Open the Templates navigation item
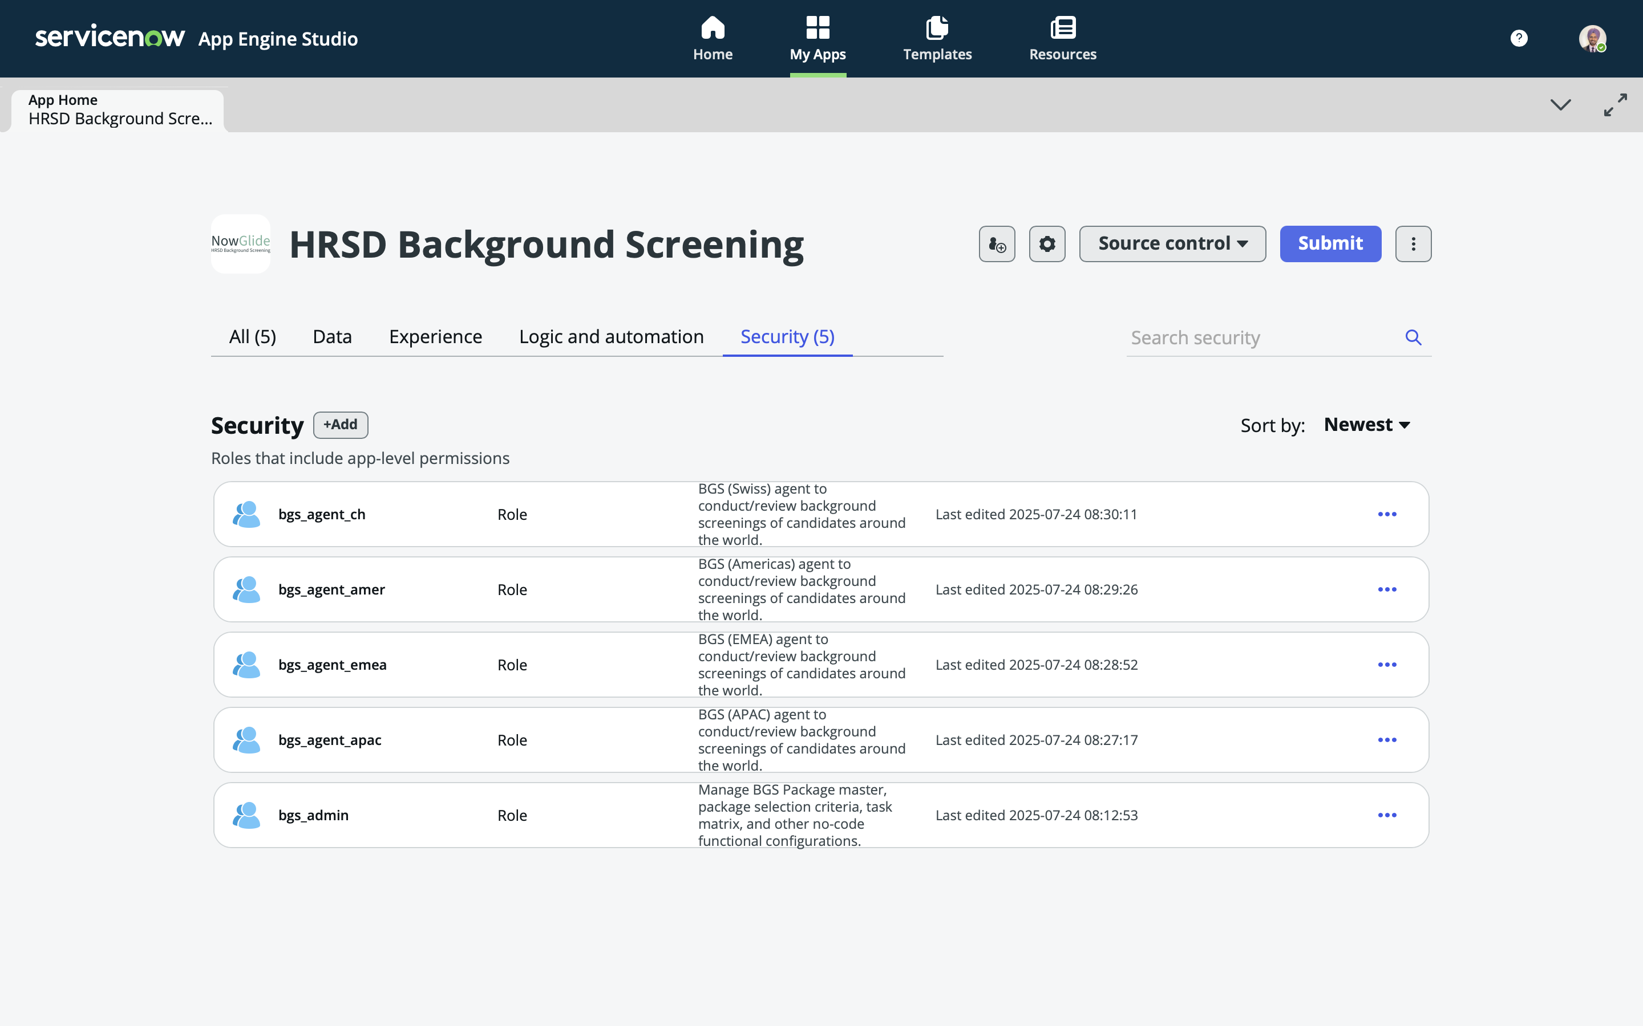The width and height of the screenshot is (1643, 1026). [x=937, y=39]
